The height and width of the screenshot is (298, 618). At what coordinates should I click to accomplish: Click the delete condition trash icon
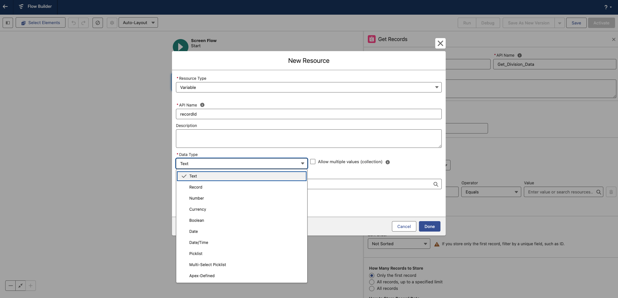coord(611,192)
